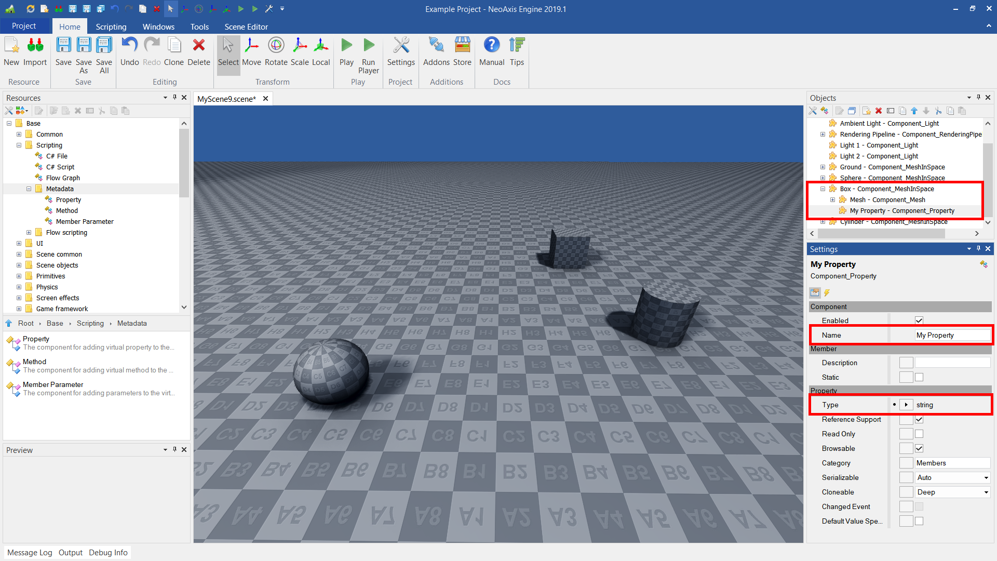Click Scripting in the breadcrumb path
The width and height of the screenshot is (997, 561).
point(90,323)
